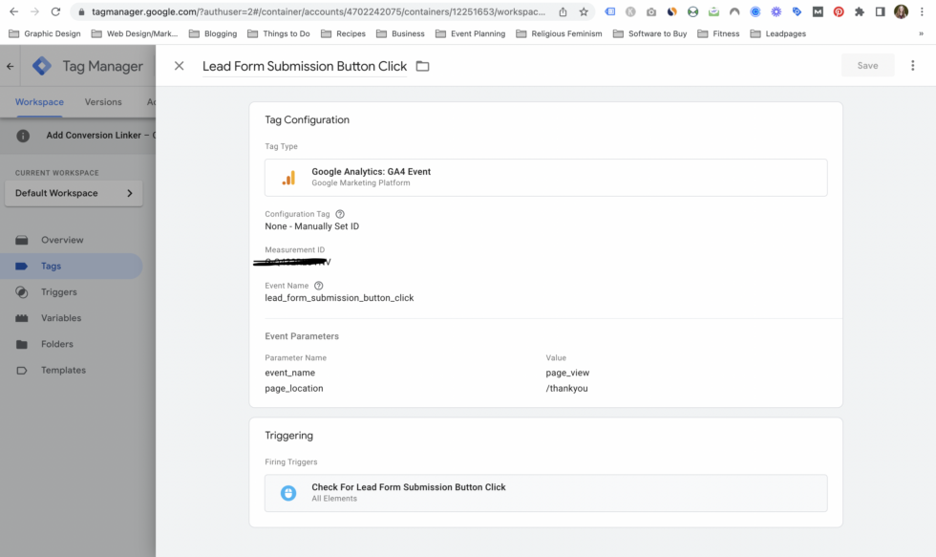Click the Overview sidebar icon
The height and width of the screenshot is (557, 936).
click(x=22, y=240)
